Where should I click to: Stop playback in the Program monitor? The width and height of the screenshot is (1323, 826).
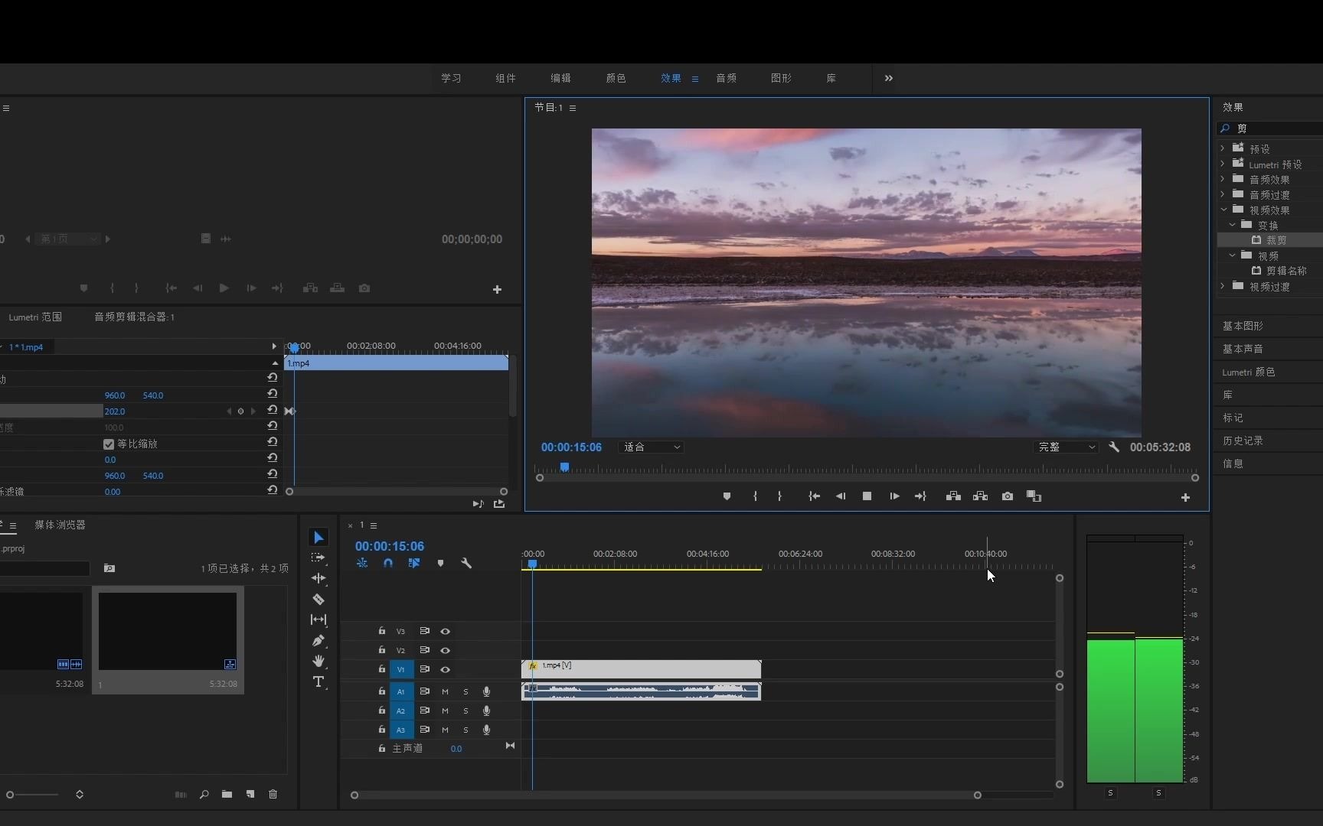pos(867,496)
